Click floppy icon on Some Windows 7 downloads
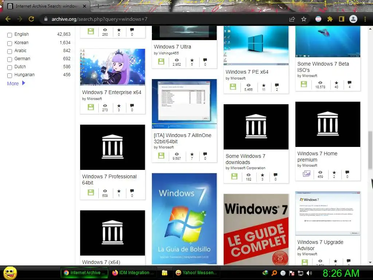This screenshot has height=280, width=373. (x=234, y=176)
